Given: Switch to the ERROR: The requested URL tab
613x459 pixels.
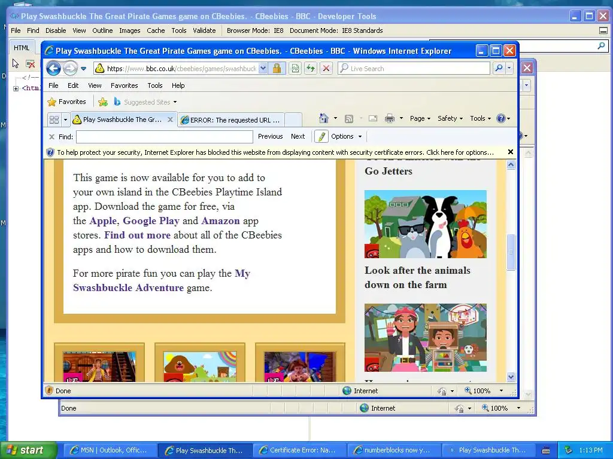Looking at the screenshot, I should tap(232, 120).
